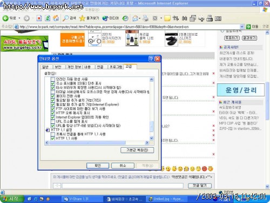Click the Refresh icon in Internet Explorer toolbar
The width and height of the screenshot is (270, 203).
tap(48, 18)
